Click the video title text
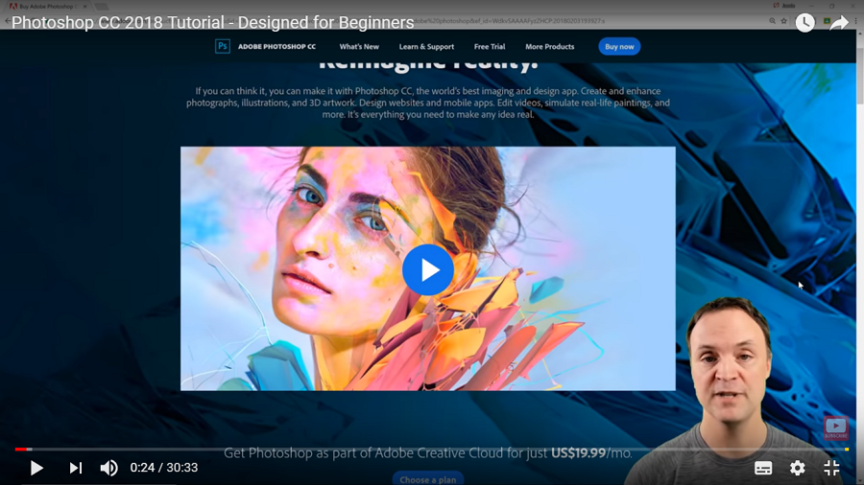This screenshot has width=864, height=485. point(213,23)
